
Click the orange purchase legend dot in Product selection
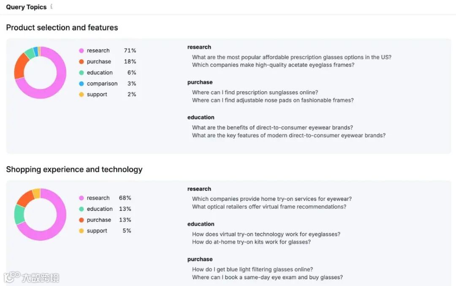81,62
